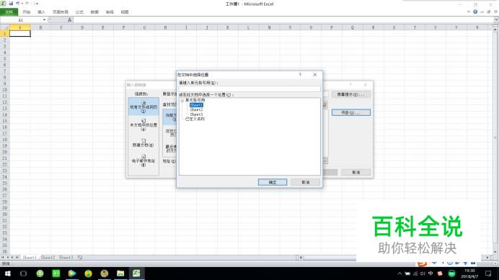Click the Name Box showing A1
The image size is (499, 280).
(x=21, y=20)
